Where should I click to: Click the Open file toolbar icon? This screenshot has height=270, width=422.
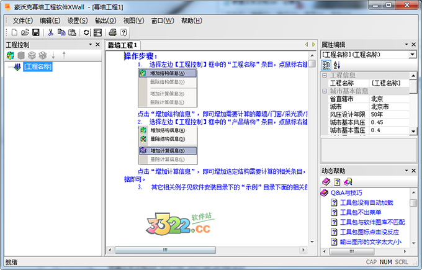(x=25, y=32)
